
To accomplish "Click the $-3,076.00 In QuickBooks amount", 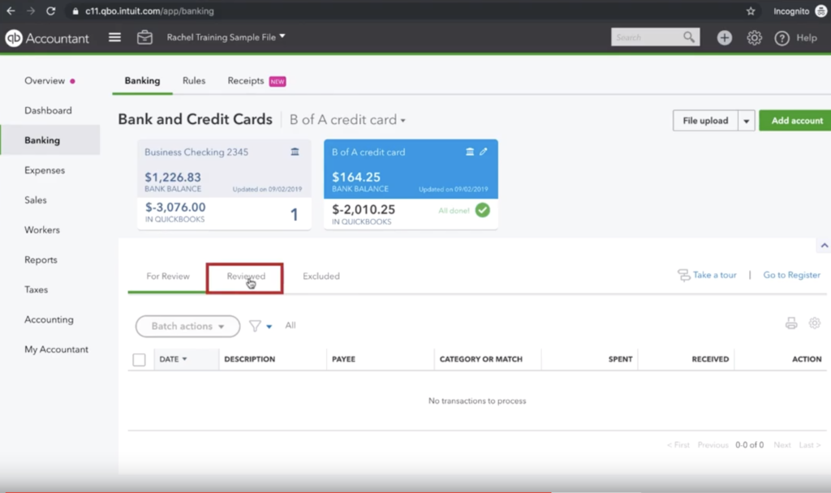I will coord(175,207).
